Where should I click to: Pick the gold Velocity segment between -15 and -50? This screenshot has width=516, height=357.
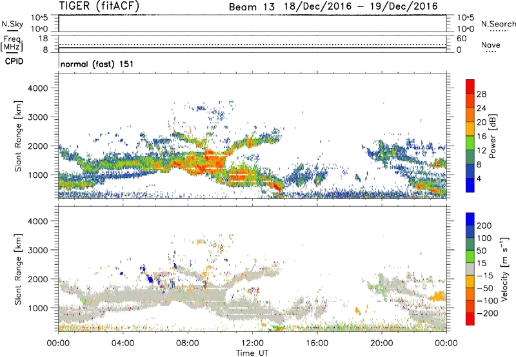(x=470, y=282)
